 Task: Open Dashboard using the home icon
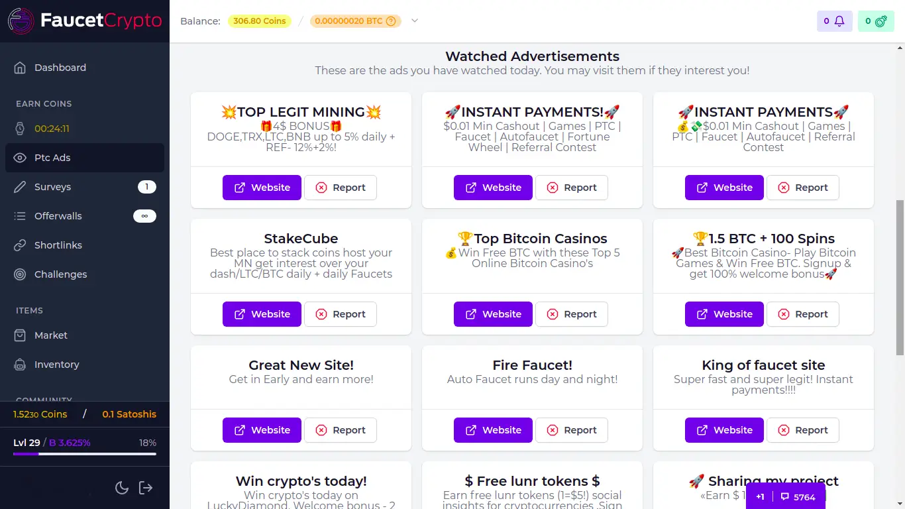[x=19, y=67]
